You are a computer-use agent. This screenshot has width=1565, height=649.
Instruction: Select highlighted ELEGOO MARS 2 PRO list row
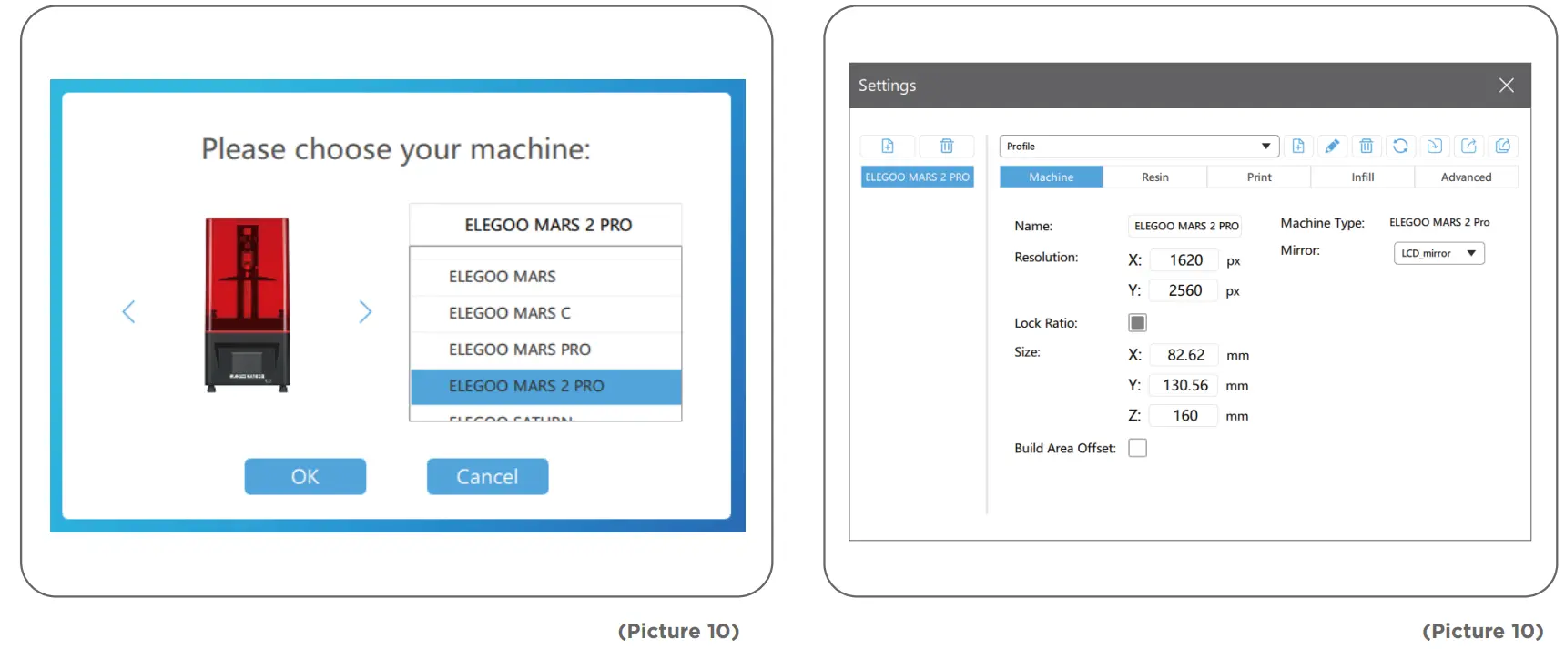pyautogui.click(x=545, y=386)
